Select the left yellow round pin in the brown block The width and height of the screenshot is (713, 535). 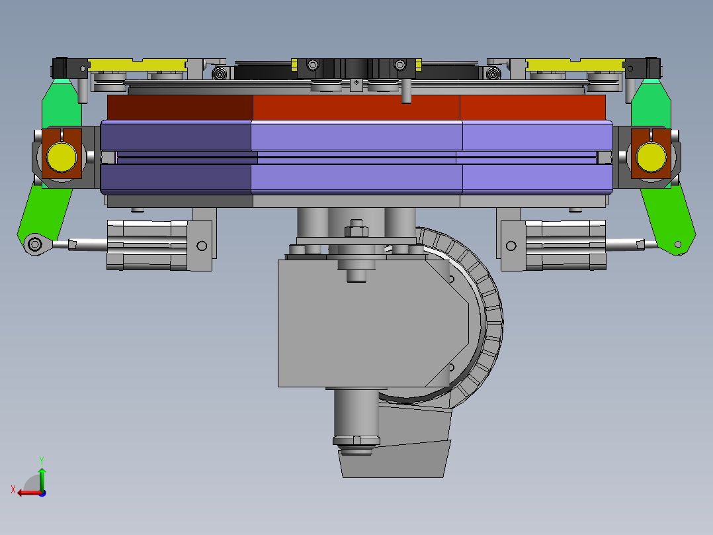(62, 157)
